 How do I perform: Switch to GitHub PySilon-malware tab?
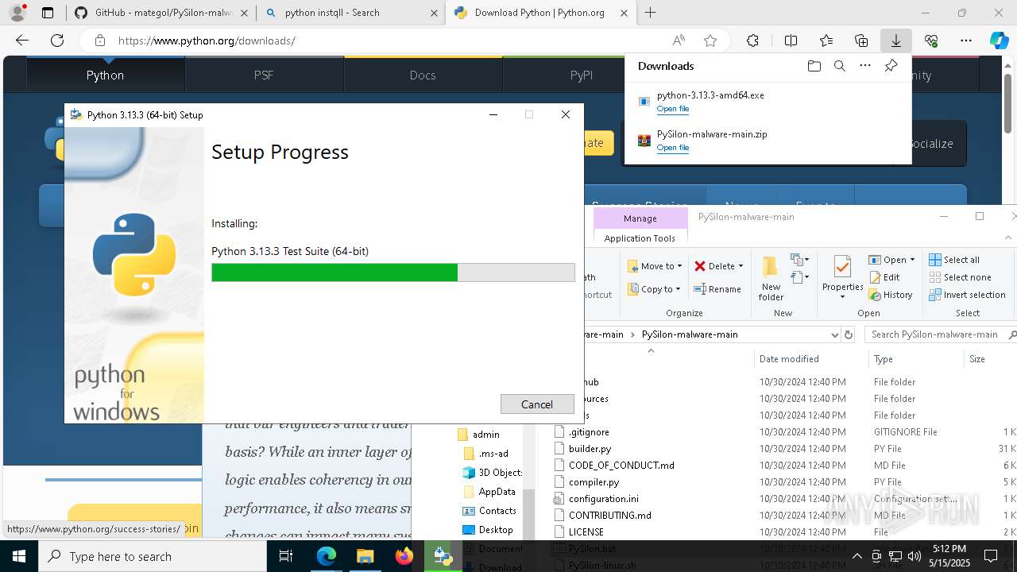click(160, 13)
